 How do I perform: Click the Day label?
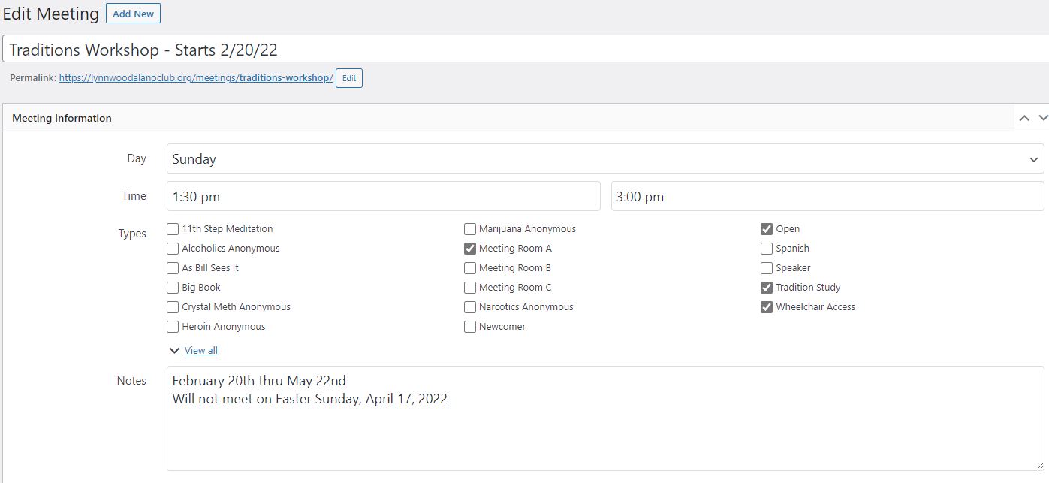pos(137,158)
